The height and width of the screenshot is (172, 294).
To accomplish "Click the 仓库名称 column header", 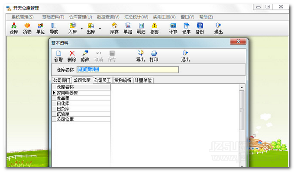I will [83, 87].
